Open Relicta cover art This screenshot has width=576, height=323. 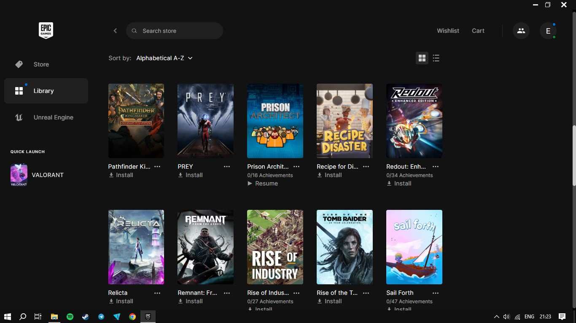click(x=136, y=247)
